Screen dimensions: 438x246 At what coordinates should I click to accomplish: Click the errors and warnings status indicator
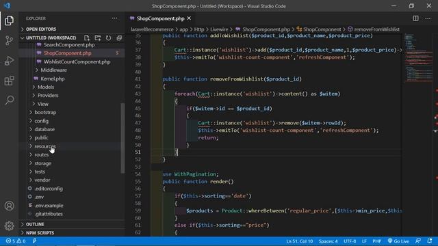(16, 241)
